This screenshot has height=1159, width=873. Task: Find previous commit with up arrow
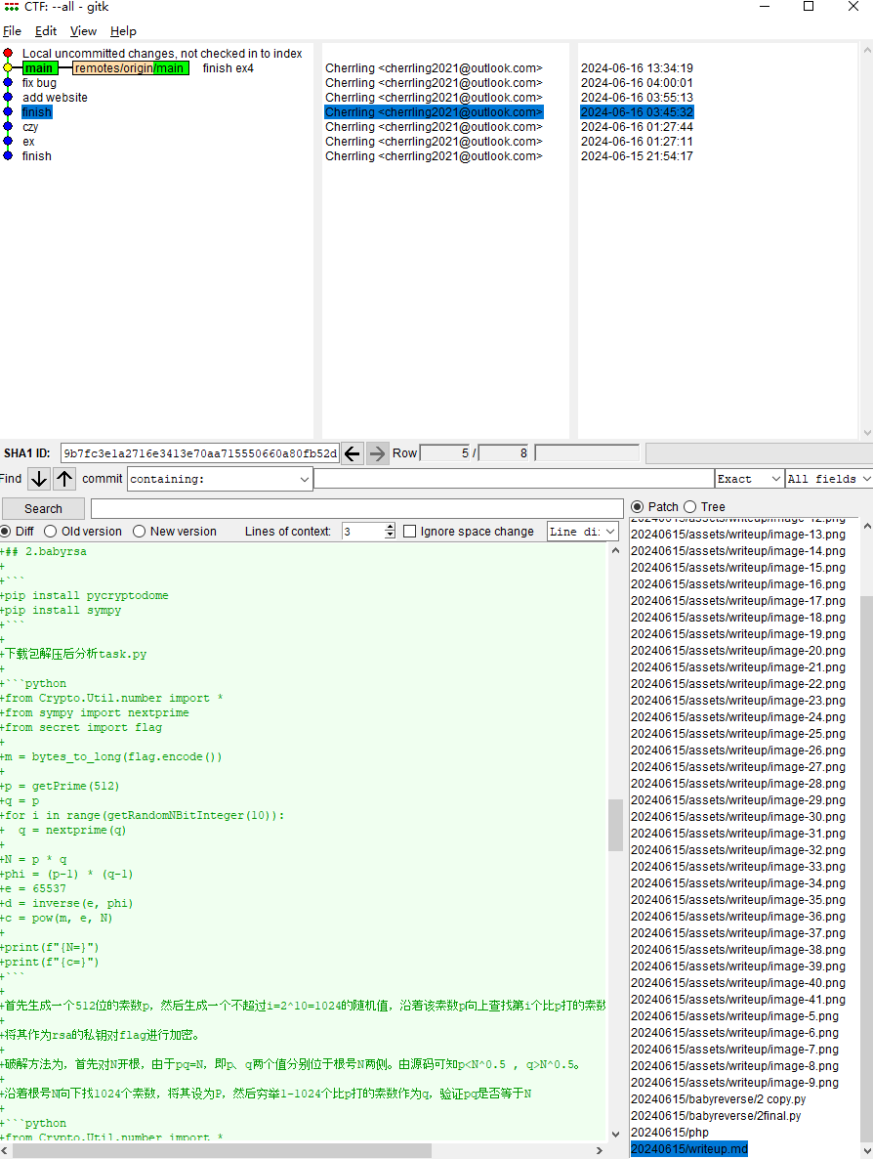(64, 479)
